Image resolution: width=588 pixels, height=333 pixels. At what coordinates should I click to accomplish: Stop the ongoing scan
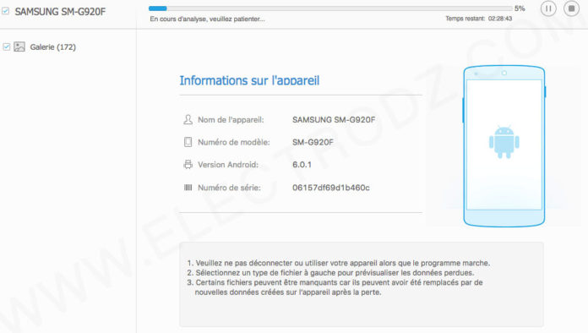click(571, 8)
